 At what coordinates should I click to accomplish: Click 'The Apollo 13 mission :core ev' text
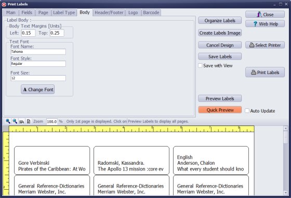click(x=130, y=169)
